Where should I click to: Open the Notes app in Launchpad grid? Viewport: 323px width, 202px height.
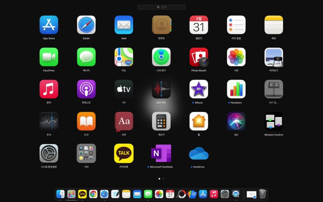coord(274,25)
